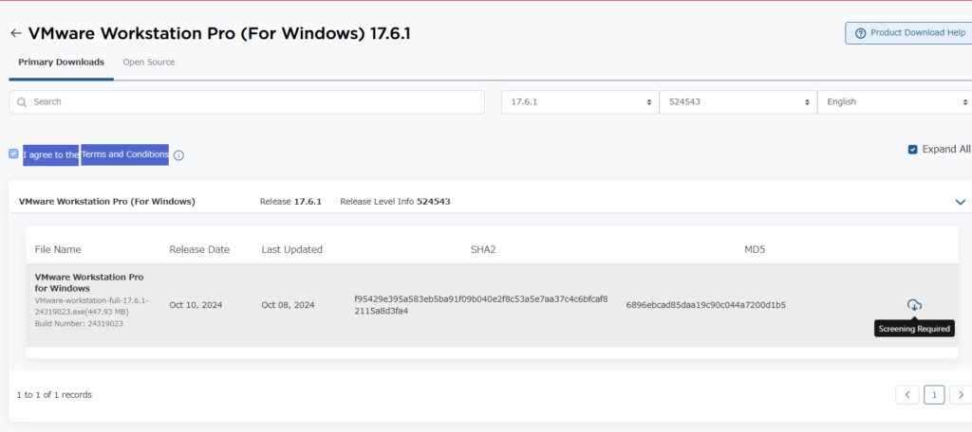Select the Primary Downloads tab
Screen dimensions: 972x432
pyautogui.click(x=61, y=63)
